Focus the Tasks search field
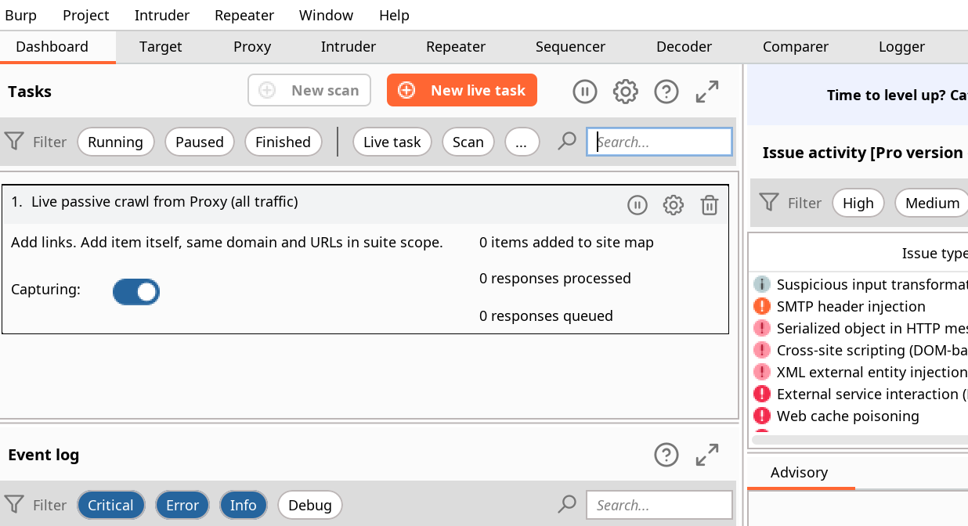 (659, 142)
